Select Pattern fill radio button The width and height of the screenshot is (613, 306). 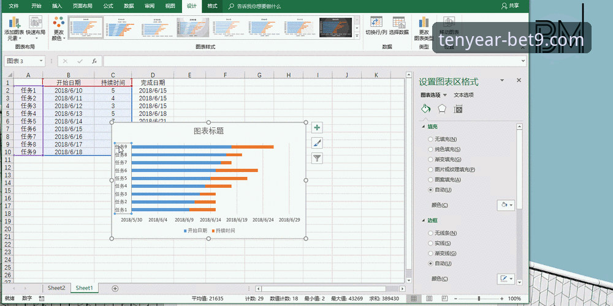pos(430,179)
